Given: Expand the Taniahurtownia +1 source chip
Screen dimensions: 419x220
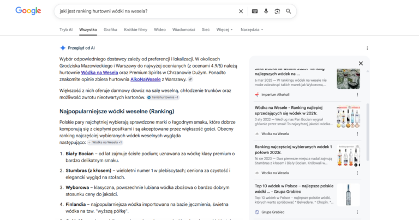Looking at the screenshot, I should [x=163, y=97].
